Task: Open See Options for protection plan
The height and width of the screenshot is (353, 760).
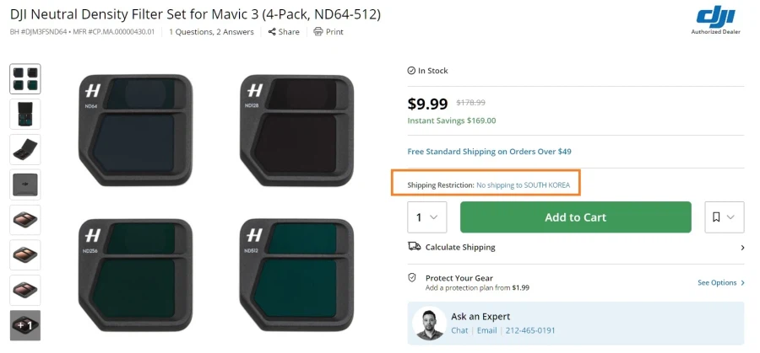Action: 720,283
